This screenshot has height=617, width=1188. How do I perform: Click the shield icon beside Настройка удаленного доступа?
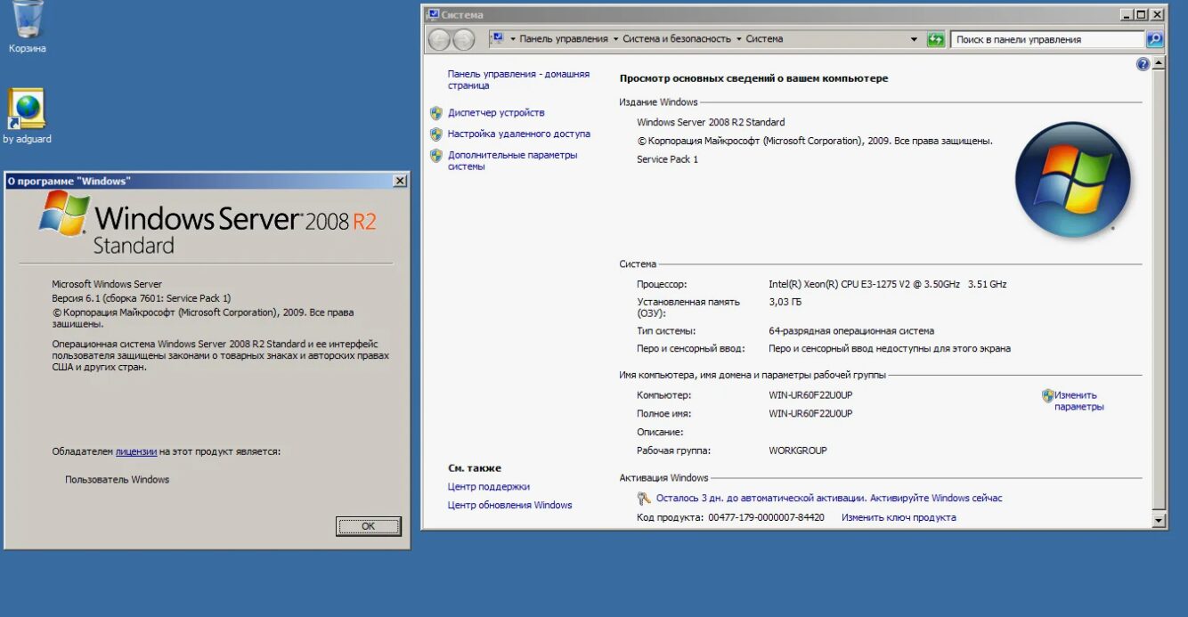[x=436, y=134]
